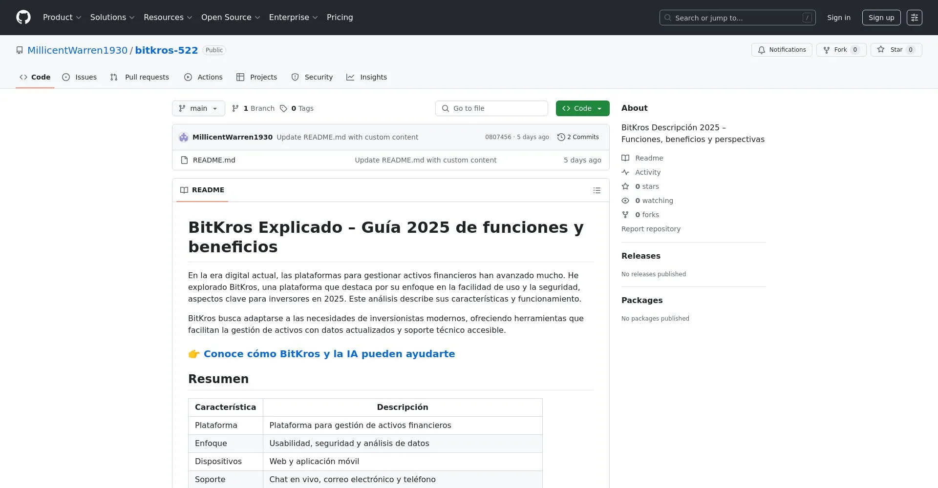
Task: Open the Activity link in About
Action: click(x=641, y=172)
